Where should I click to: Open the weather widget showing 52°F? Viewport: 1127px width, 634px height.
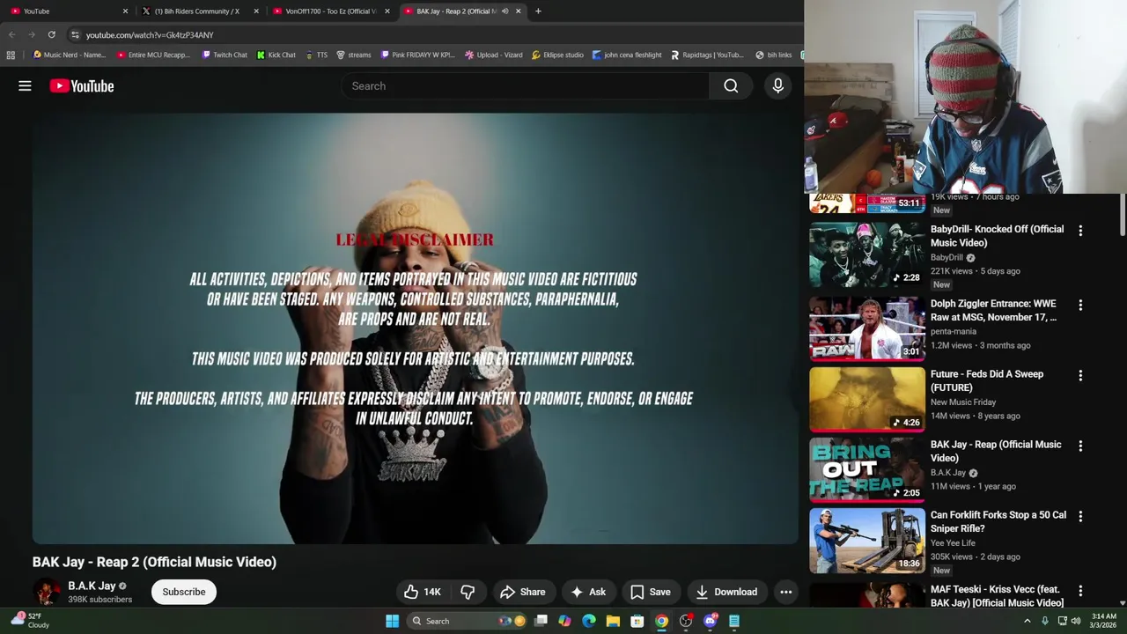[x=32, y=621]
